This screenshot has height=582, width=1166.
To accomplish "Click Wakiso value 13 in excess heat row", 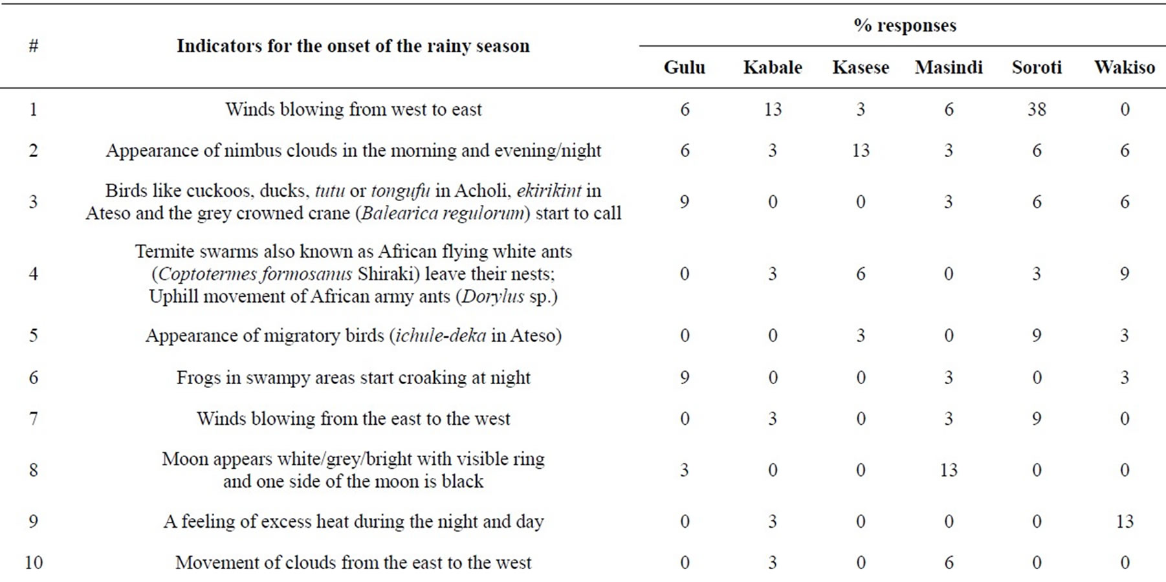I will pos(1125,521).
